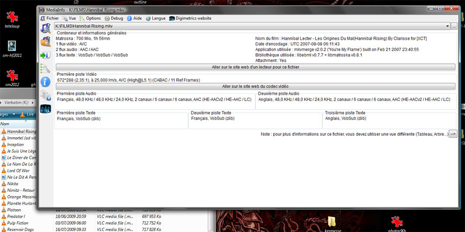The image size is (465, 232).
Task: Click the 'Application utilisée : mkvmerge' line
Action: point(337,49)
